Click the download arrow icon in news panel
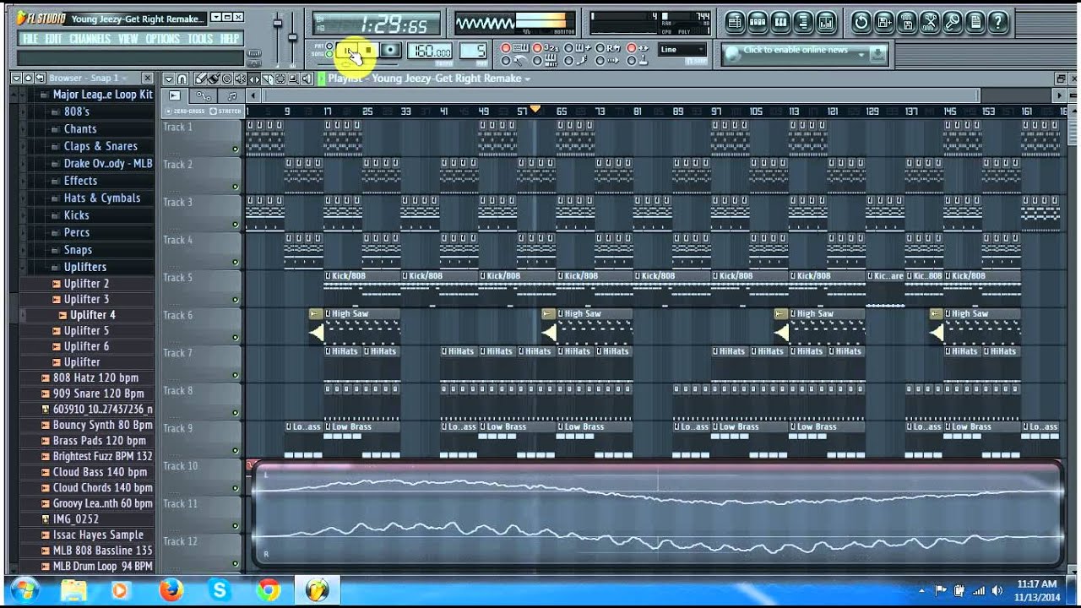Screen dimensions: 1081x608 tap(877, 54)
